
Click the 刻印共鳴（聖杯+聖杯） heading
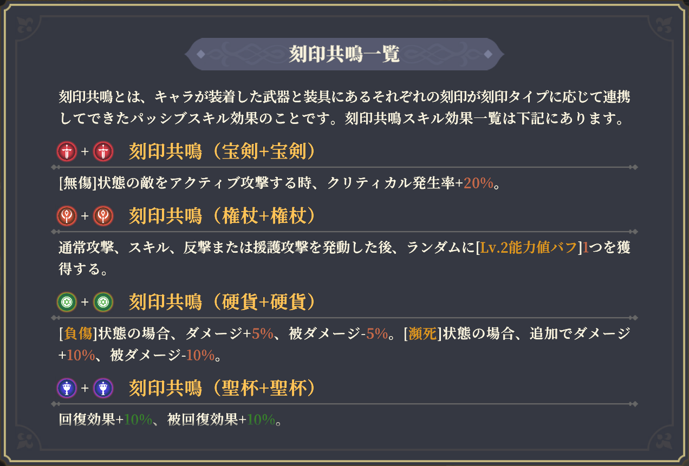point(222,388)
